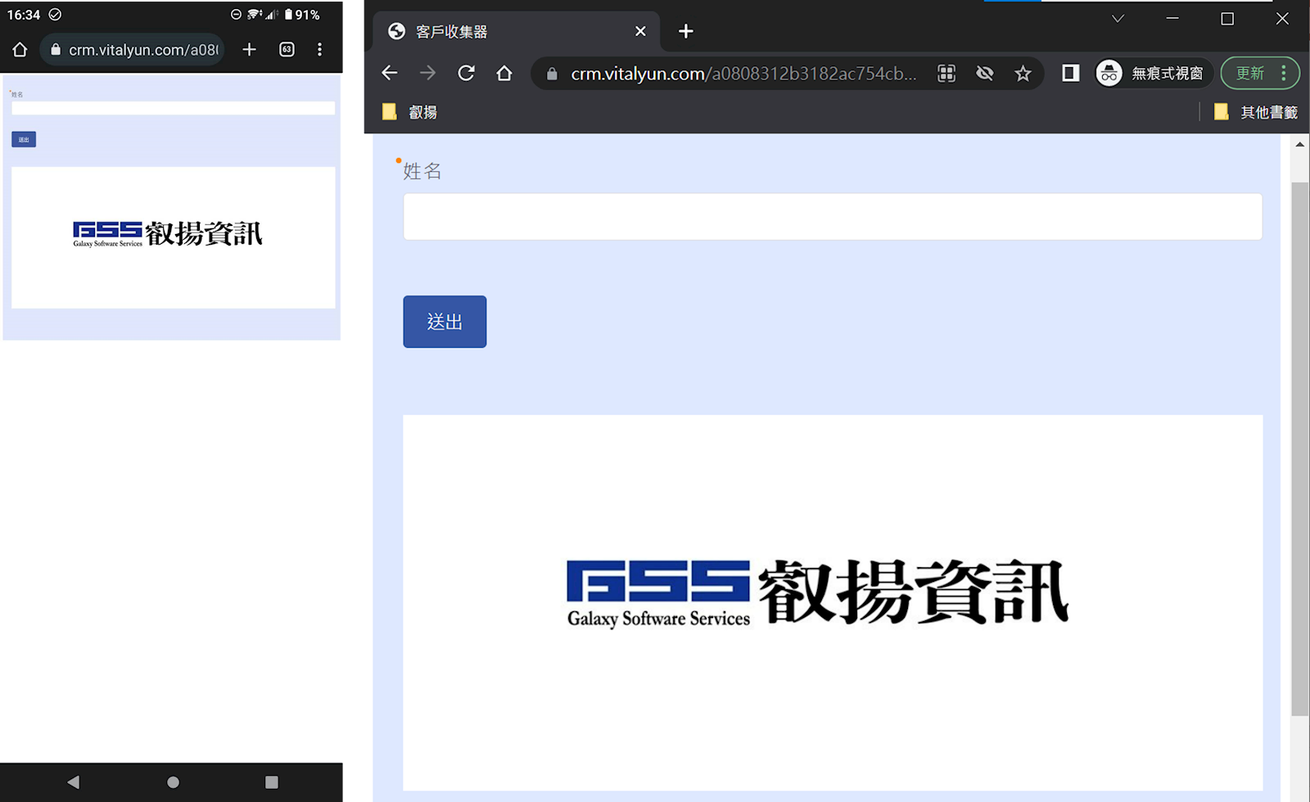Viewport: 1310px width, 802px height.
Task: Tap the battery 91% status indicator
Action: pyautogui.click(x=301, y=15)
